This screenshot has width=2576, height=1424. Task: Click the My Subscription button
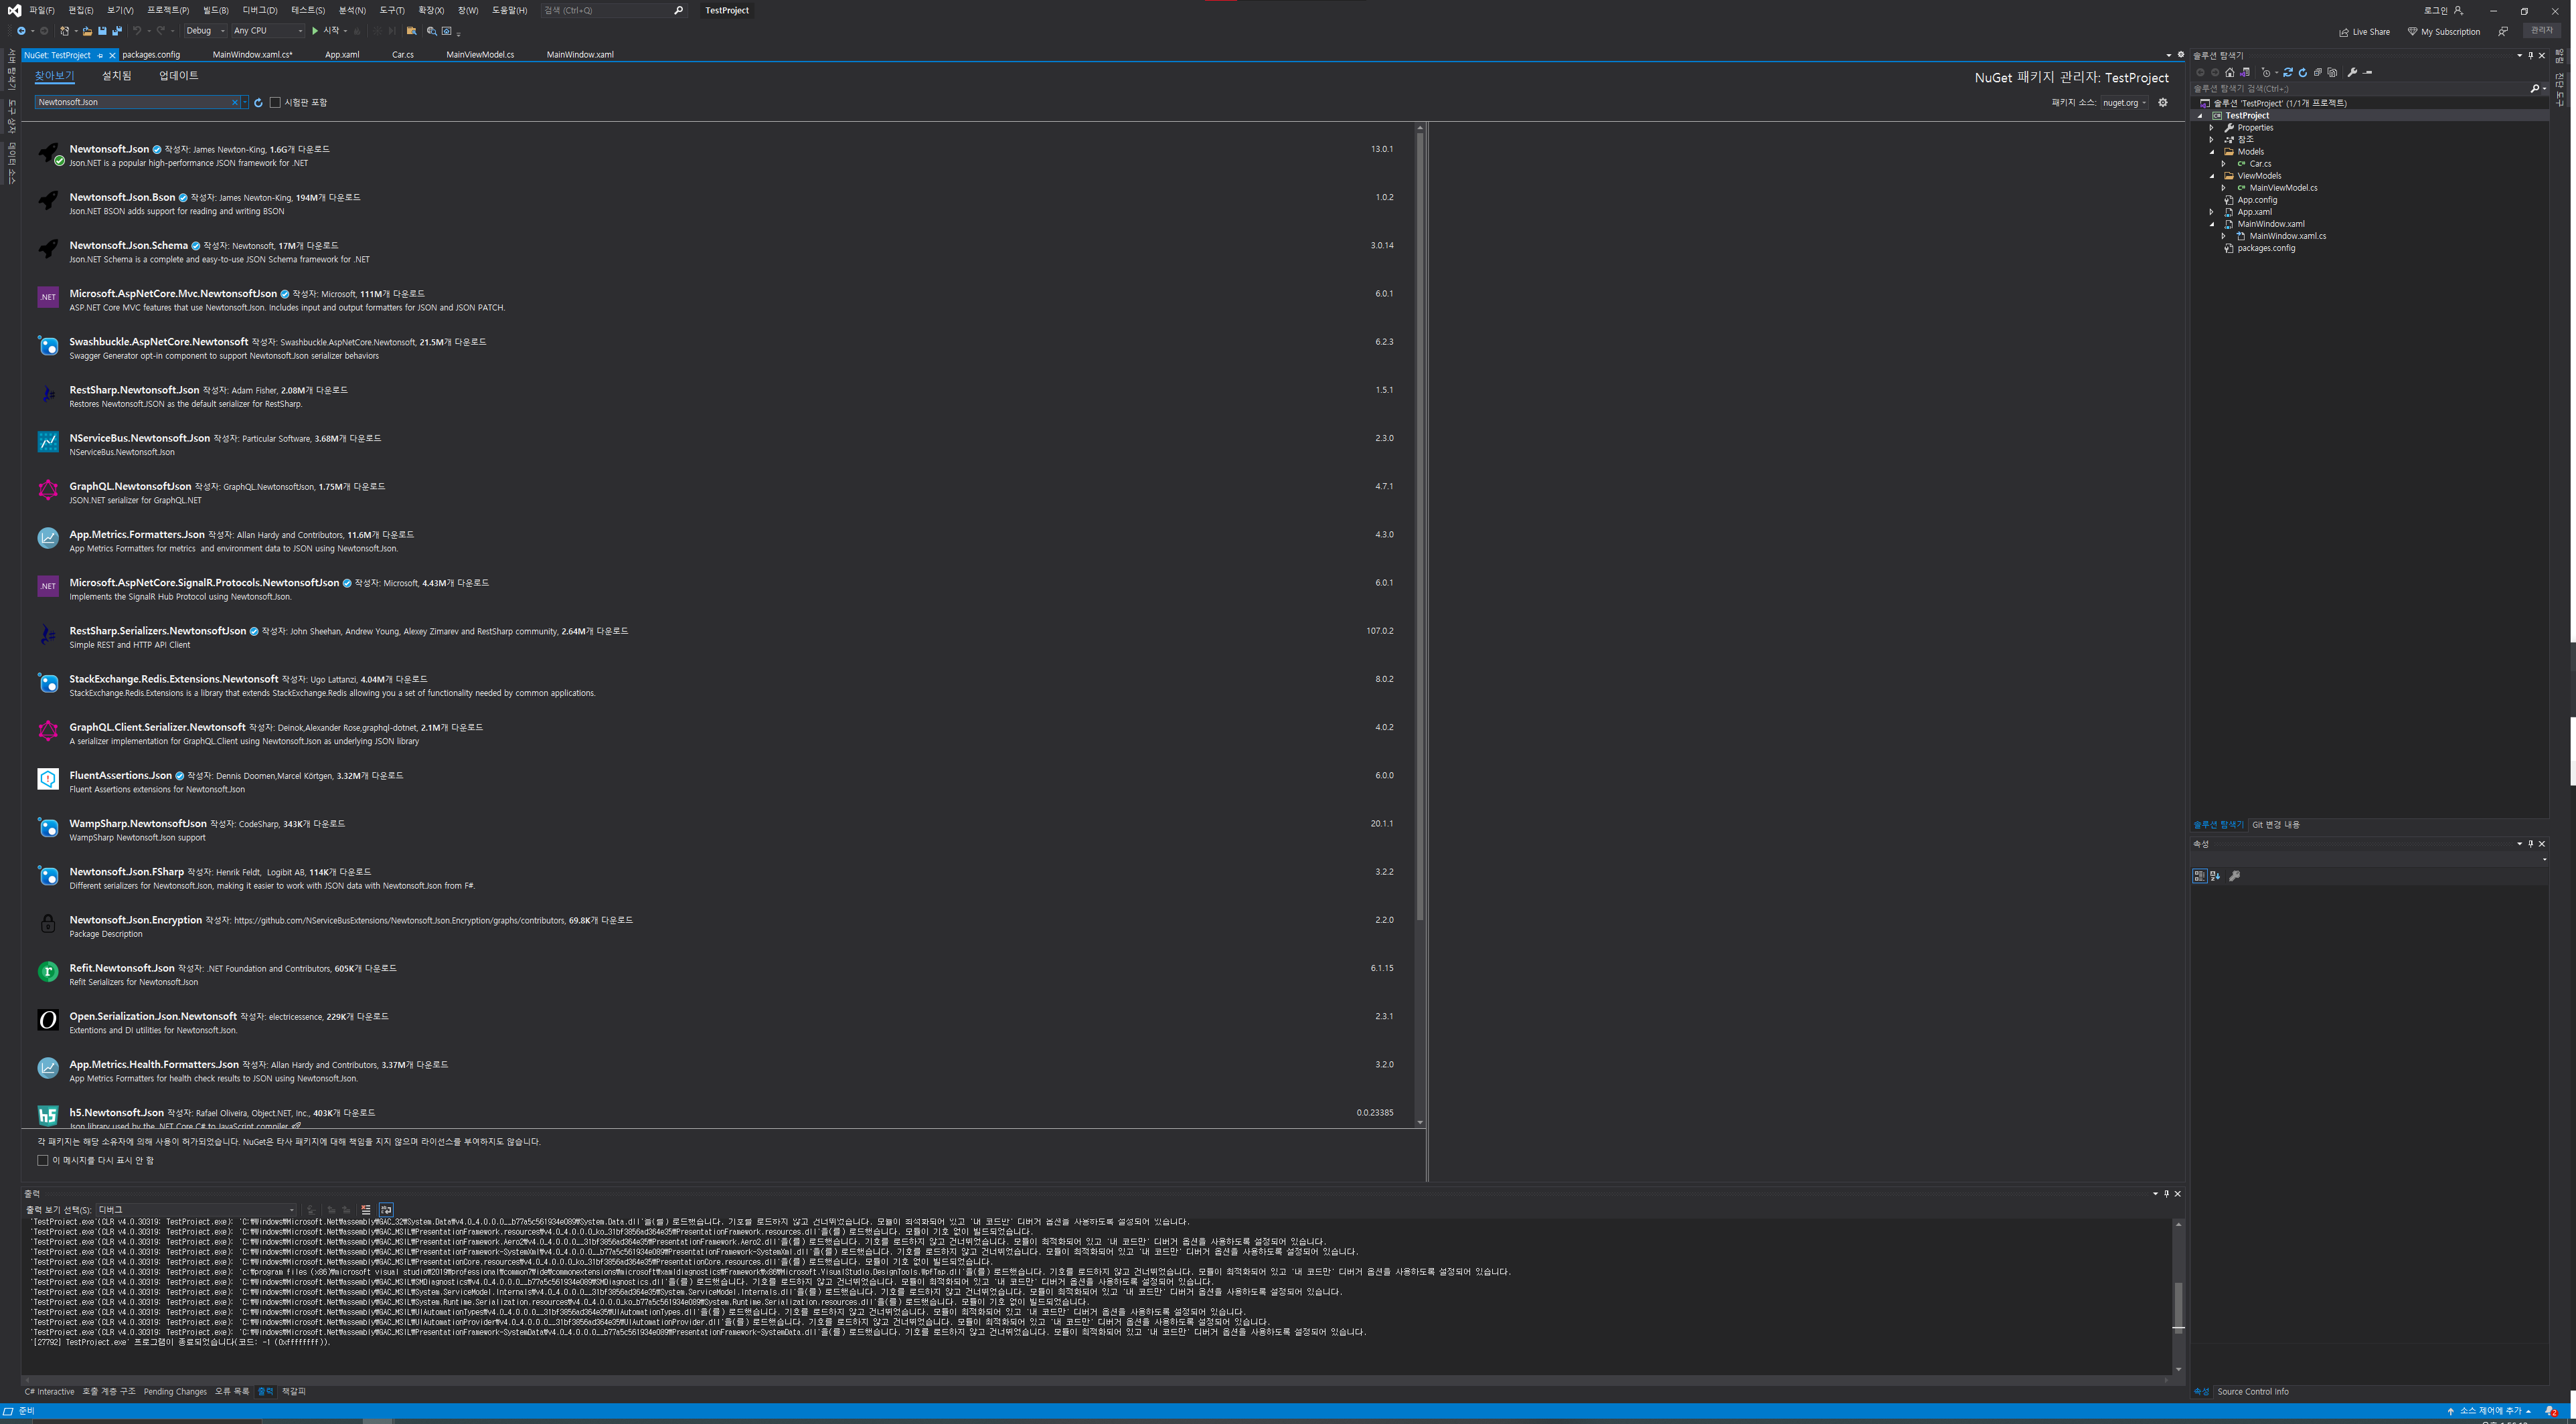(x=2444, y=32)
